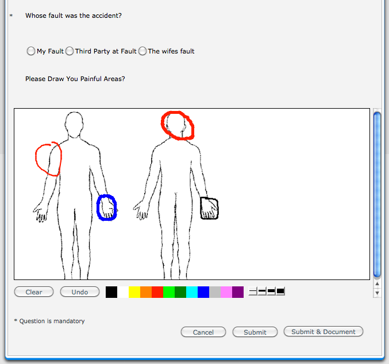Pick the purple color swatch
Screen dimensions: 389x364
coord(238,292)
